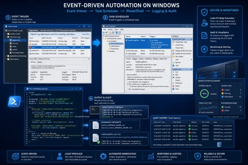Click the Clear Filter link in Event Viewer

pos(86,34)
